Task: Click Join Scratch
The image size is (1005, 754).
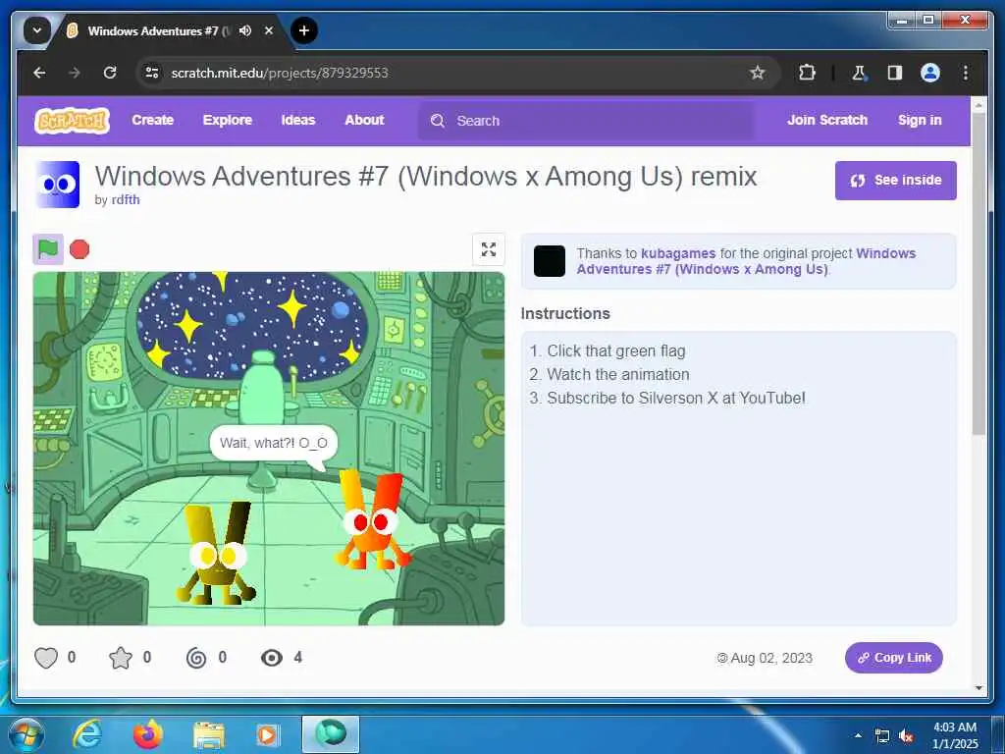Action: [x=826, y=120]
